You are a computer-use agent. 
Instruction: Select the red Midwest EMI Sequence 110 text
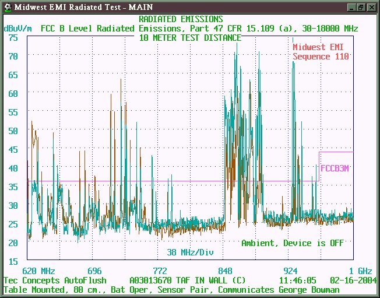(321, 52)
